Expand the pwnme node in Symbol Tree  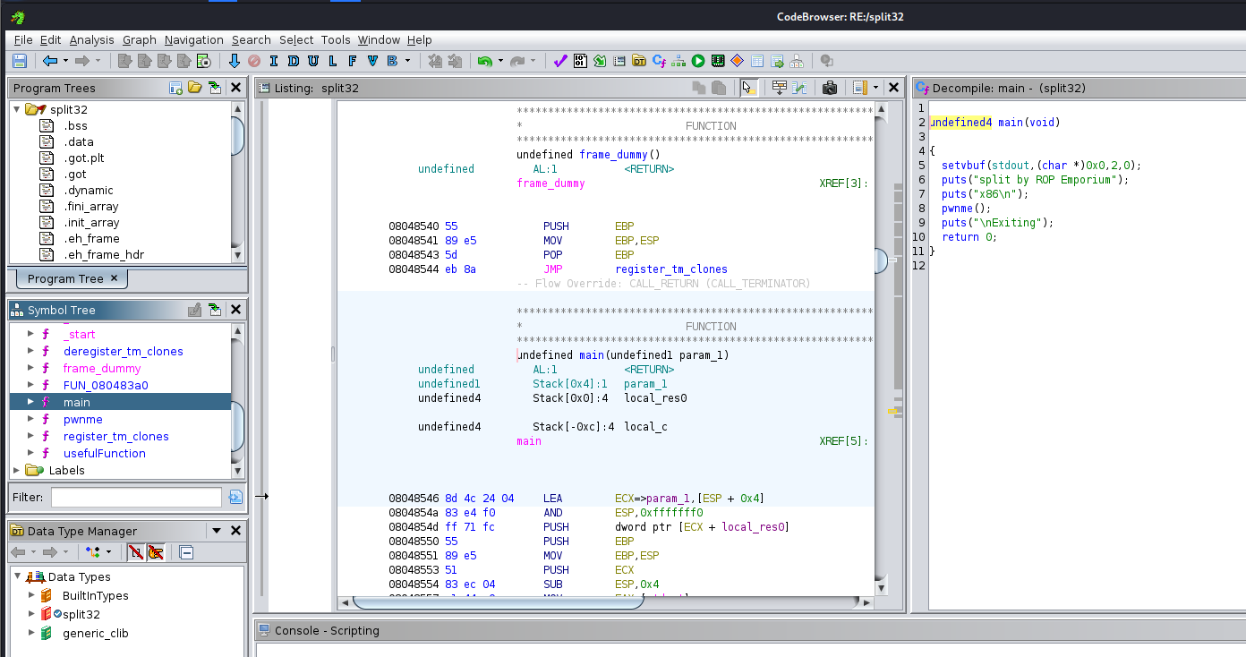pyautogui.click(x=30, y=420)
